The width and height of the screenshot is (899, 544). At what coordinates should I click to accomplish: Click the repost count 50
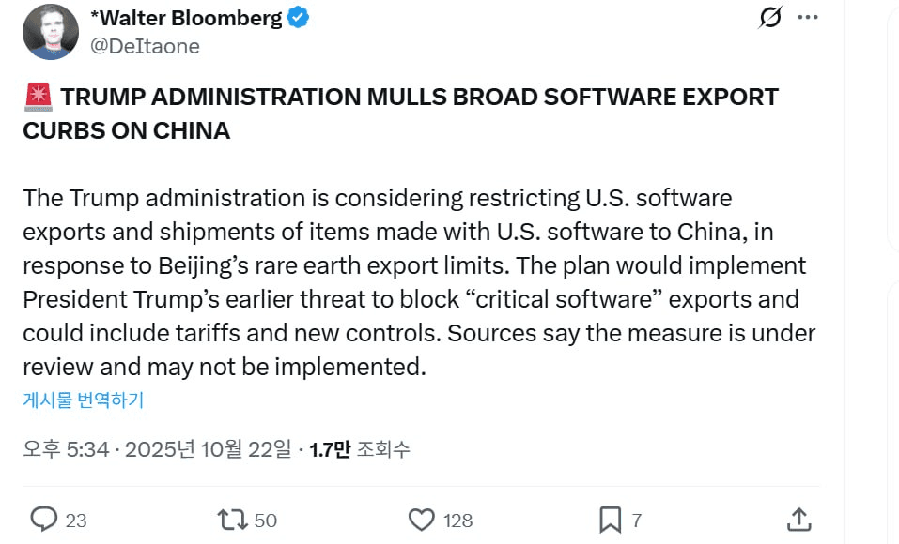[265, 520]
